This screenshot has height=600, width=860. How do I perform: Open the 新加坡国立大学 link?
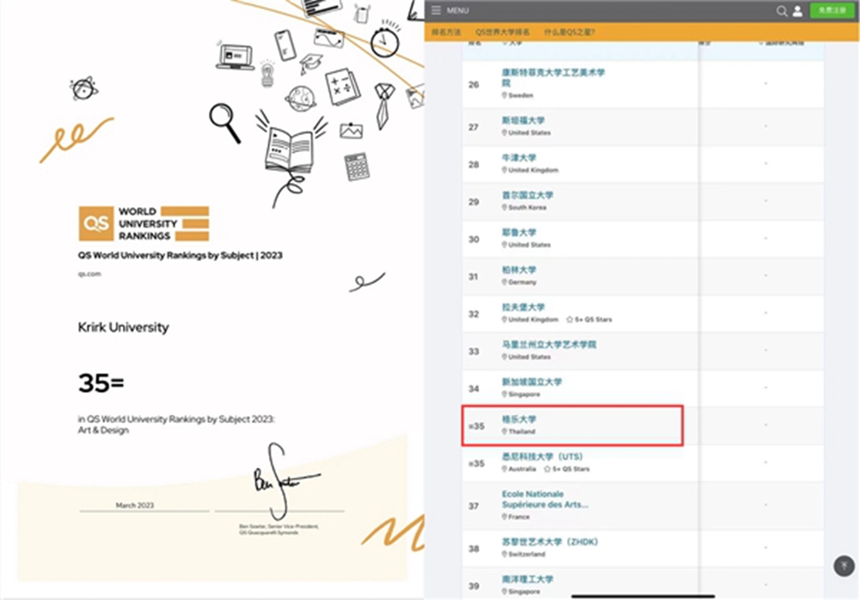pyautogui.click(x=532, y=382)
